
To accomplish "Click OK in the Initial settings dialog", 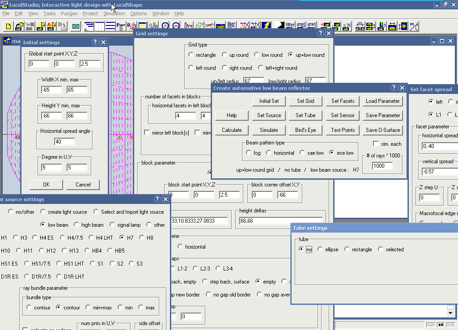I will point(46,185).
